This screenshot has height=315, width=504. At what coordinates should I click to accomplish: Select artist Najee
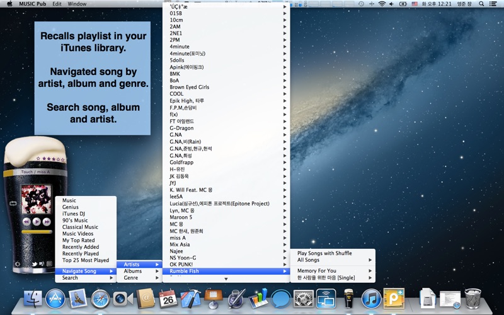pos(226,251)
